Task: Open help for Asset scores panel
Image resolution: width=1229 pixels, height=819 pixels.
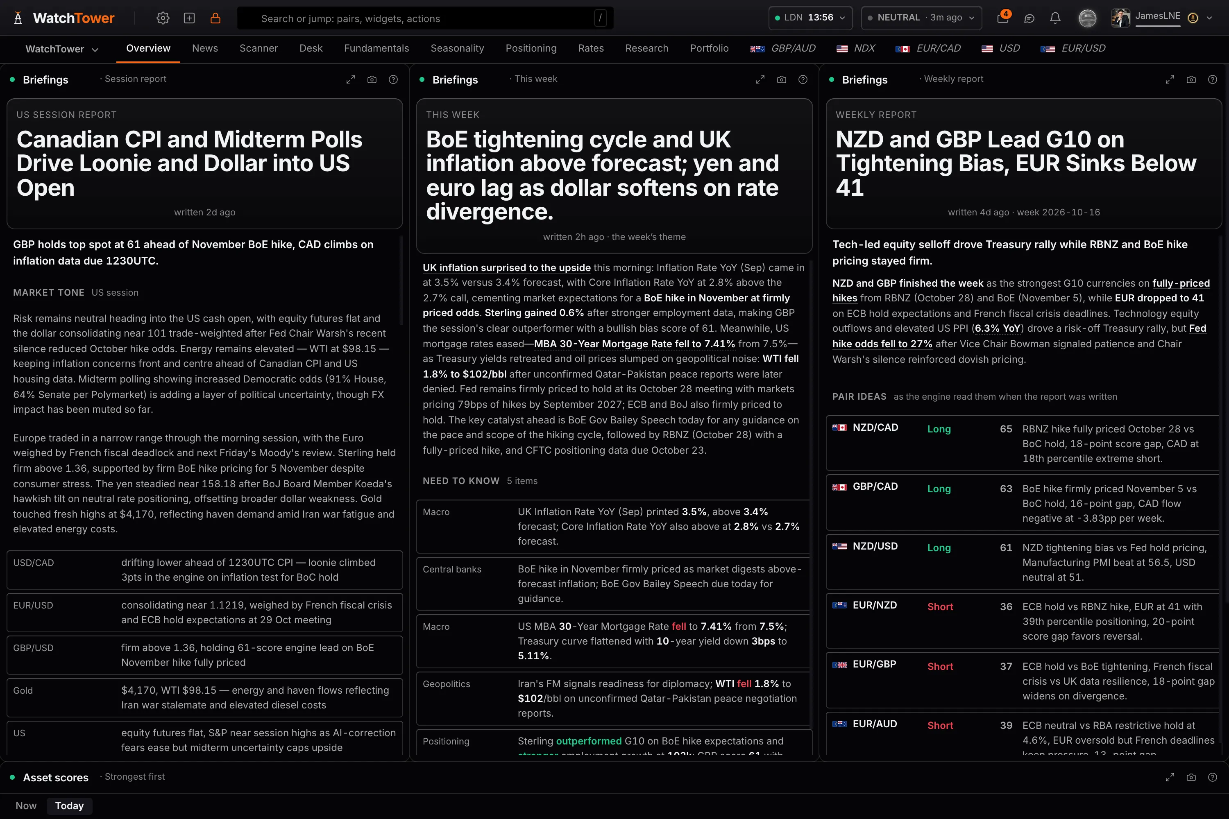Action: pos(1213,777)
